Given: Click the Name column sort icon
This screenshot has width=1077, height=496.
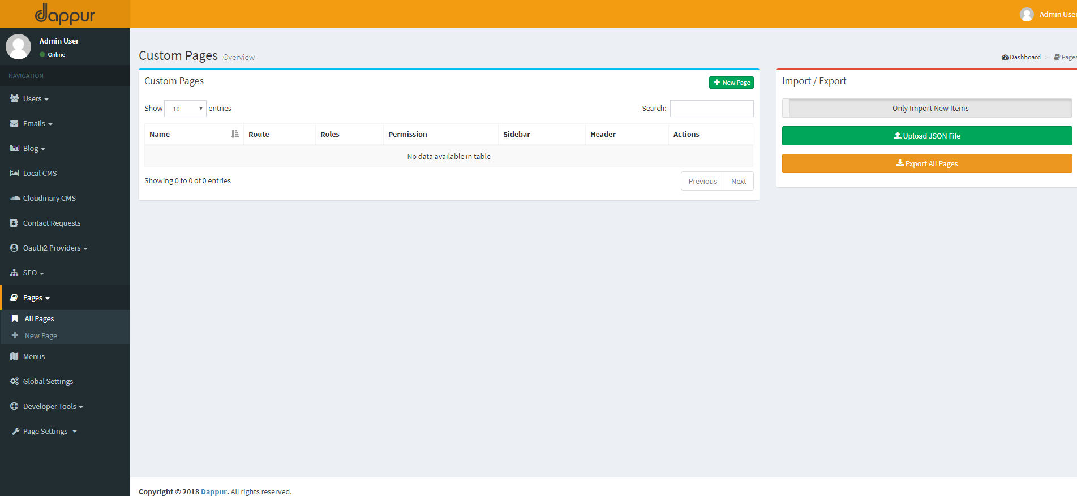Looking at the screenshot, I should (x=235, y=134).
